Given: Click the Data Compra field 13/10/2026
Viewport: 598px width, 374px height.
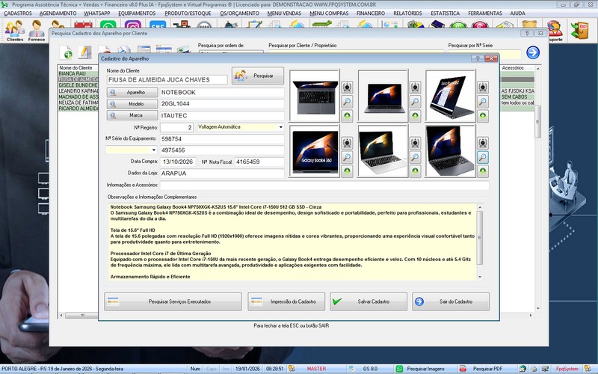Looking at the screenshot, I should [178, 162].
